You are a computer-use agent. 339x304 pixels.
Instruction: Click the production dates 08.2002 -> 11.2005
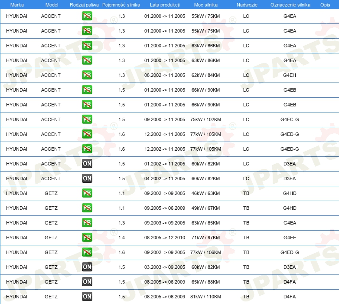165,75
